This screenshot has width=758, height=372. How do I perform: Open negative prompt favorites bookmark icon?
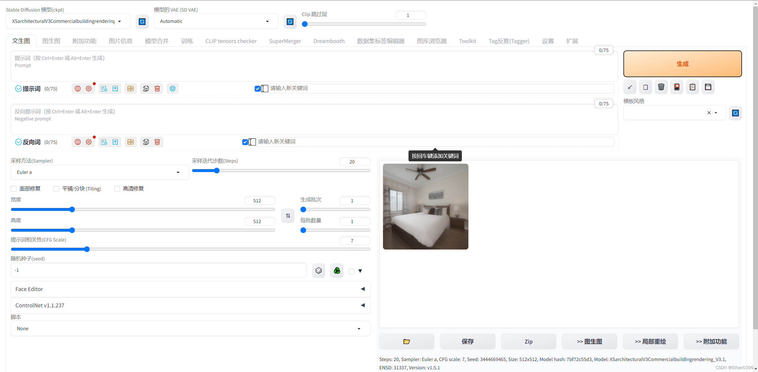point(115,142)
